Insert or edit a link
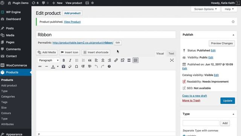This screenshot has width=241, height=136. tap(116, 60)
